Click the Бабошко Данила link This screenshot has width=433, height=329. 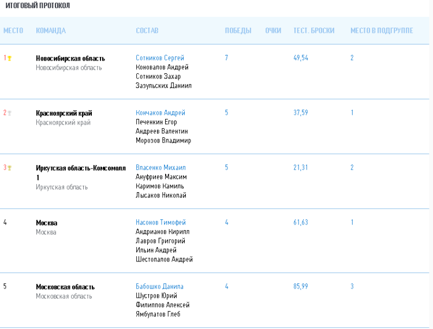click(159, 286)
